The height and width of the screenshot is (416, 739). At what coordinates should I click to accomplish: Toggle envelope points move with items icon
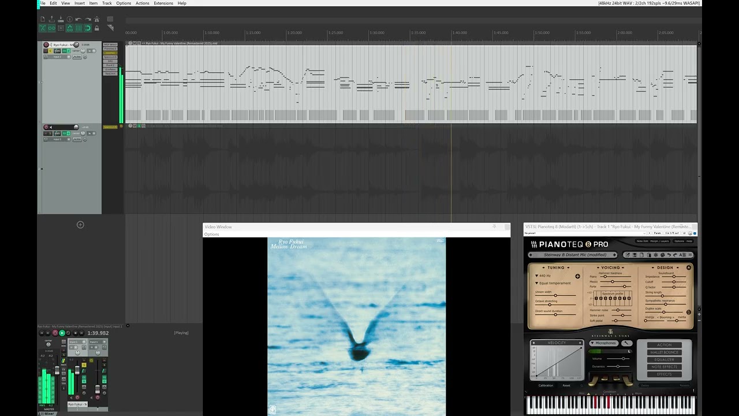tap(69, 28)
